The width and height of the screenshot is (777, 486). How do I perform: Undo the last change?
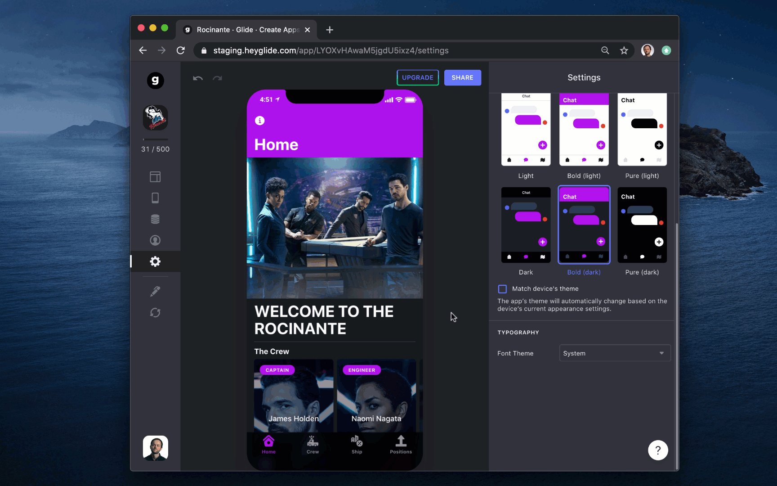pyautogui.click(x=198, y=78)
